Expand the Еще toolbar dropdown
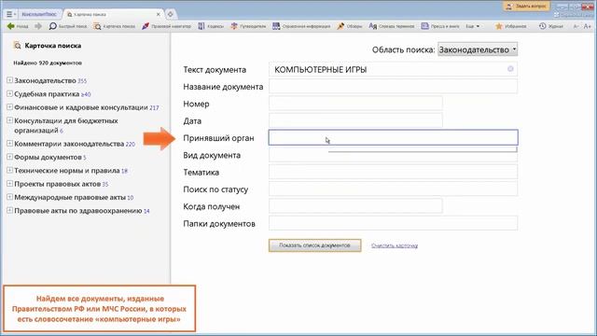 473,26
